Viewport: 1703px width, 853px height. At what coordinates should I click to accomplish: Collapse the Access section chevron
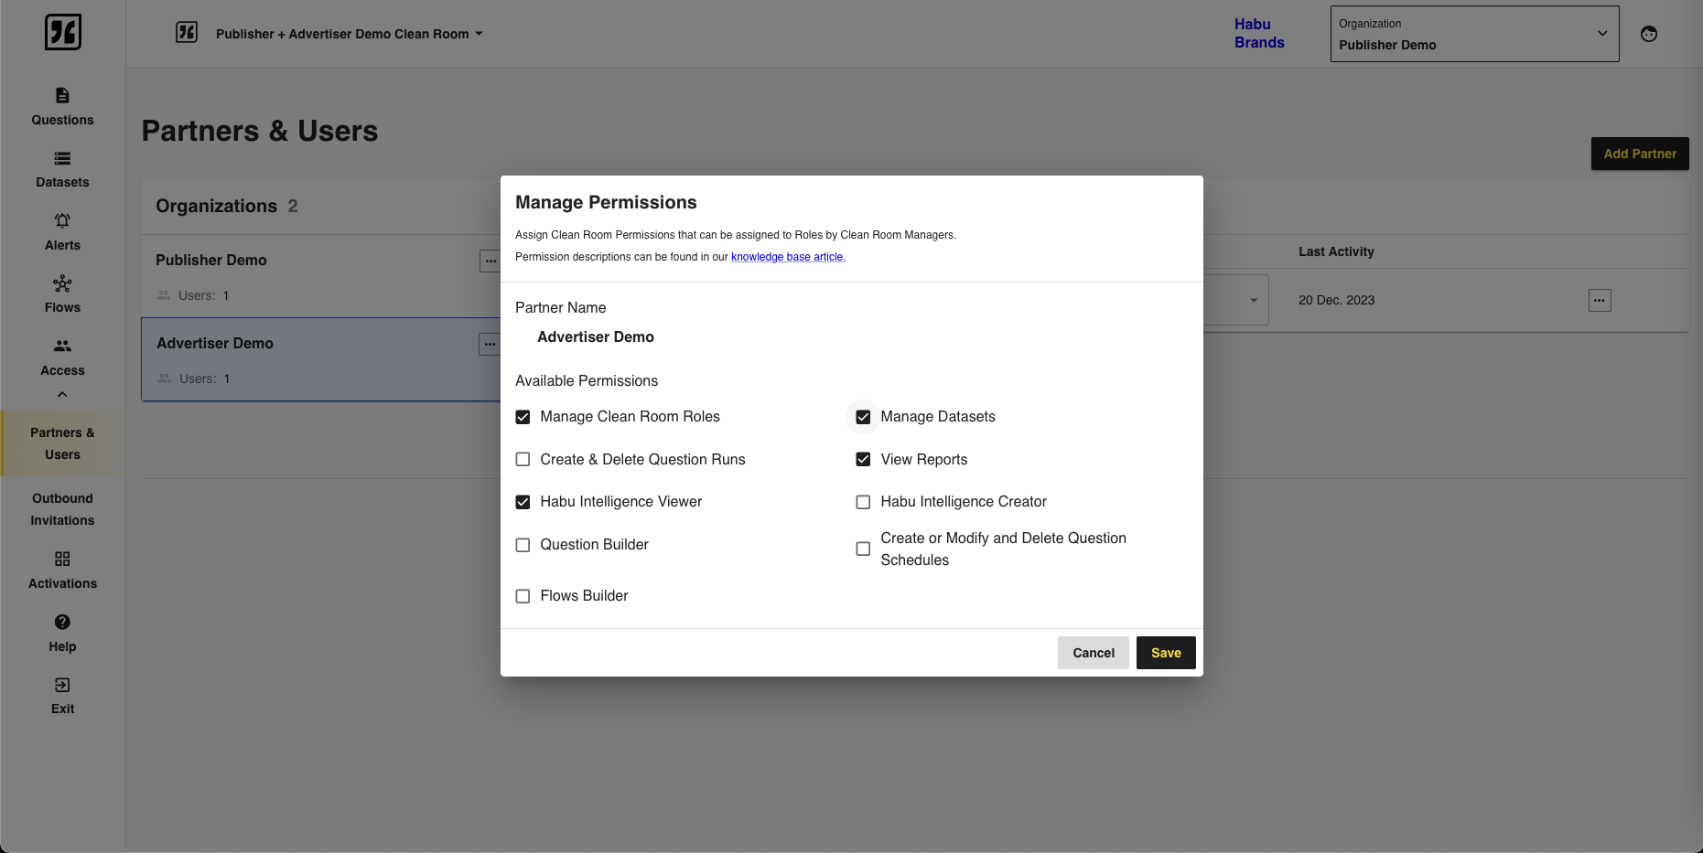click(x=62, y=394)
